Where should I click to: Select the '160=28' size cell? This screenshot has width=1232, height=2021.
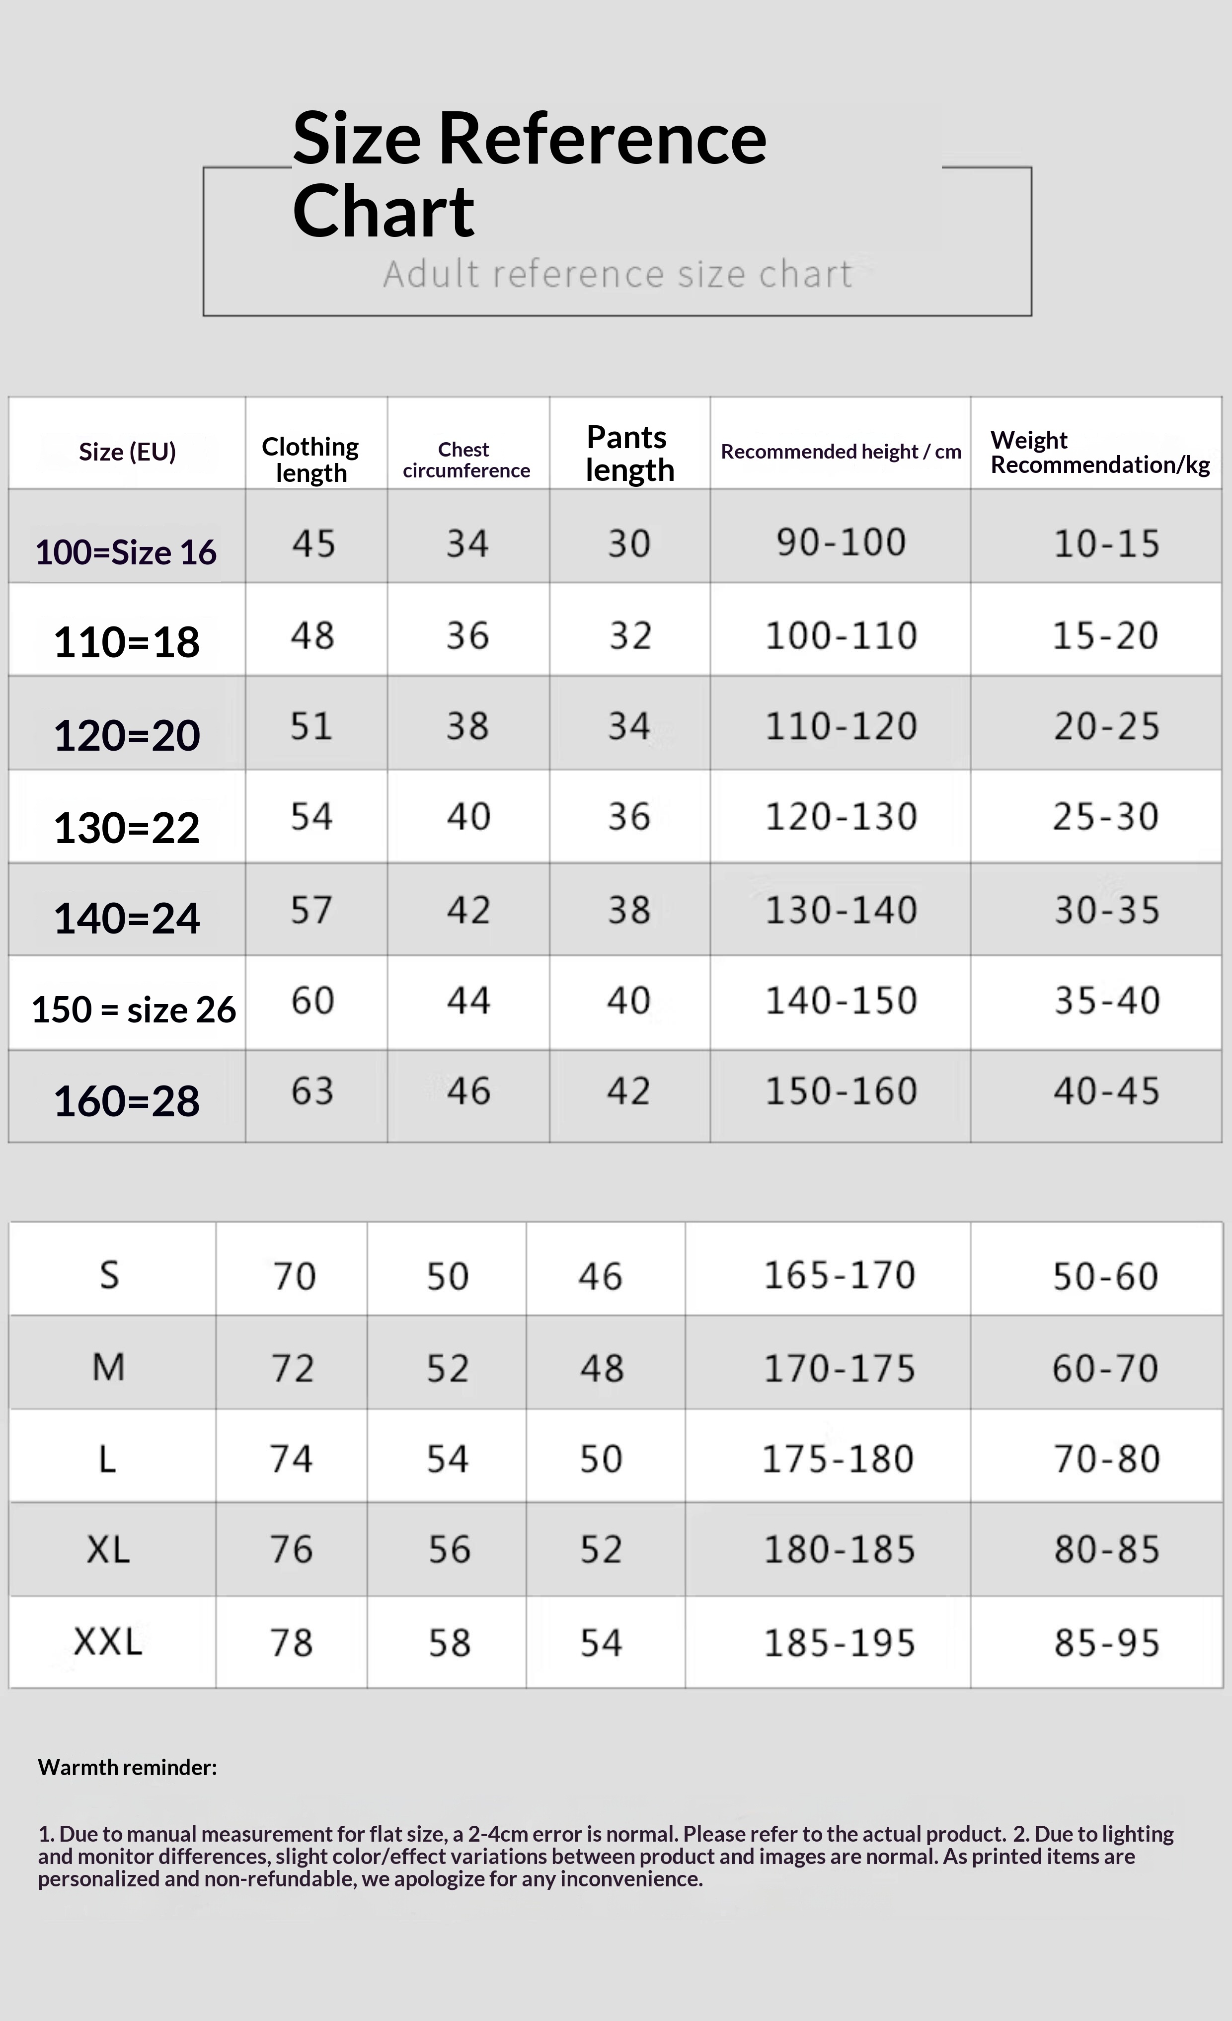pyautogui.click(x=126, y=1101)
